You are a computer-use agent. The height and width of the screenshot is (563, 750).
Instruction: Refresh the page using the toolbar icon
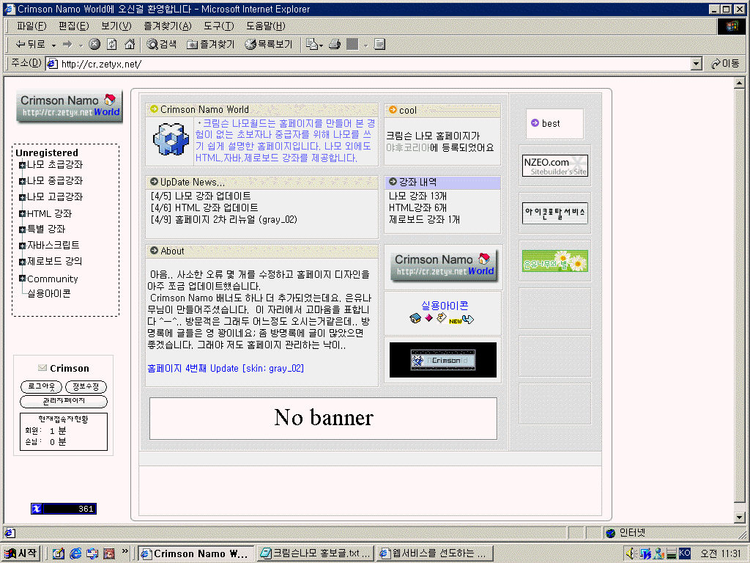tap(112, 45)
